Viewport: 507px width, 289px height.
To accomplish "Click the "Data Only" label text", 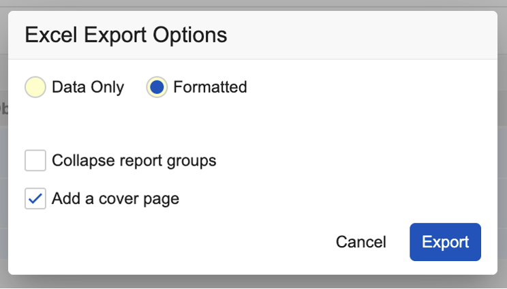I will tap(88, 87).
